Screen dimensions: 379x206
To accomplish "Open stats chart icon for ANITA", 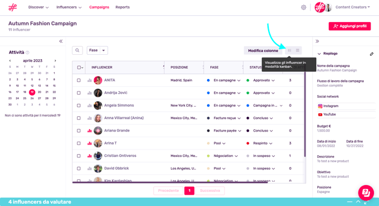I will (x=89, y=80).
